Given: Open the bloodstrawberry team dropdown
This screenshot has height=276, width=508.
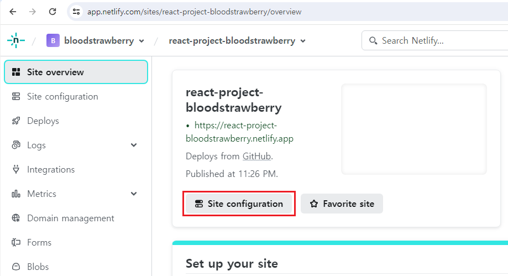Looking at the screenshot, I should (142, 41).
